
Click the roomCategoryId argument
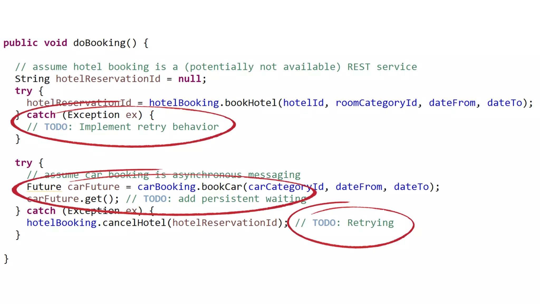(x=376, y=103)
